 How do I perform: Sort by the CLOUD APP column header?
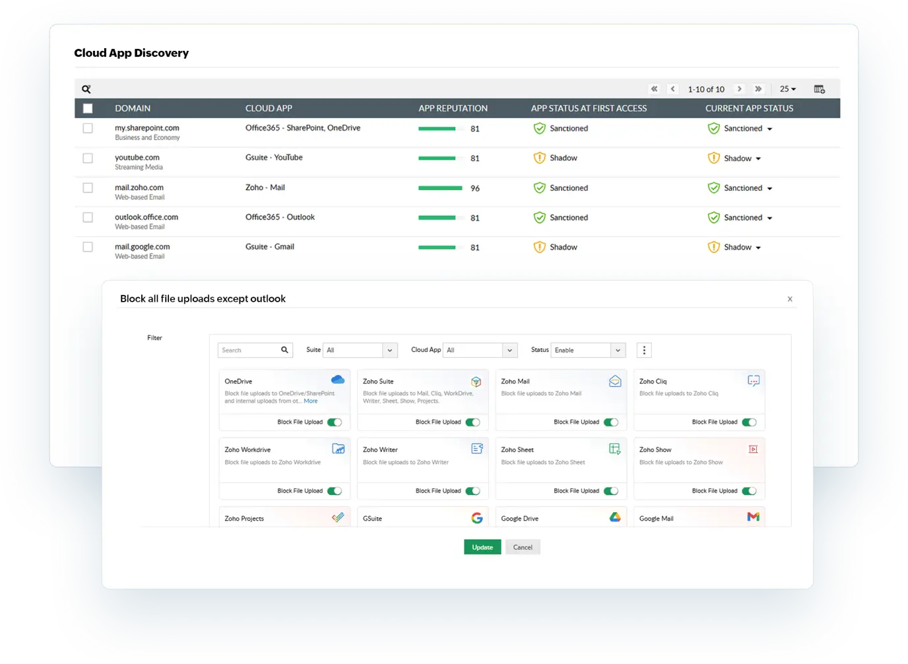point(269,108)
